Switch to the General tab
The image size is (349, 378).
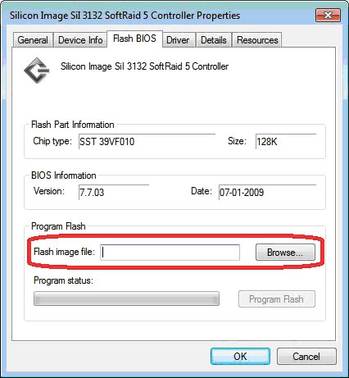[x=33, y=40]
